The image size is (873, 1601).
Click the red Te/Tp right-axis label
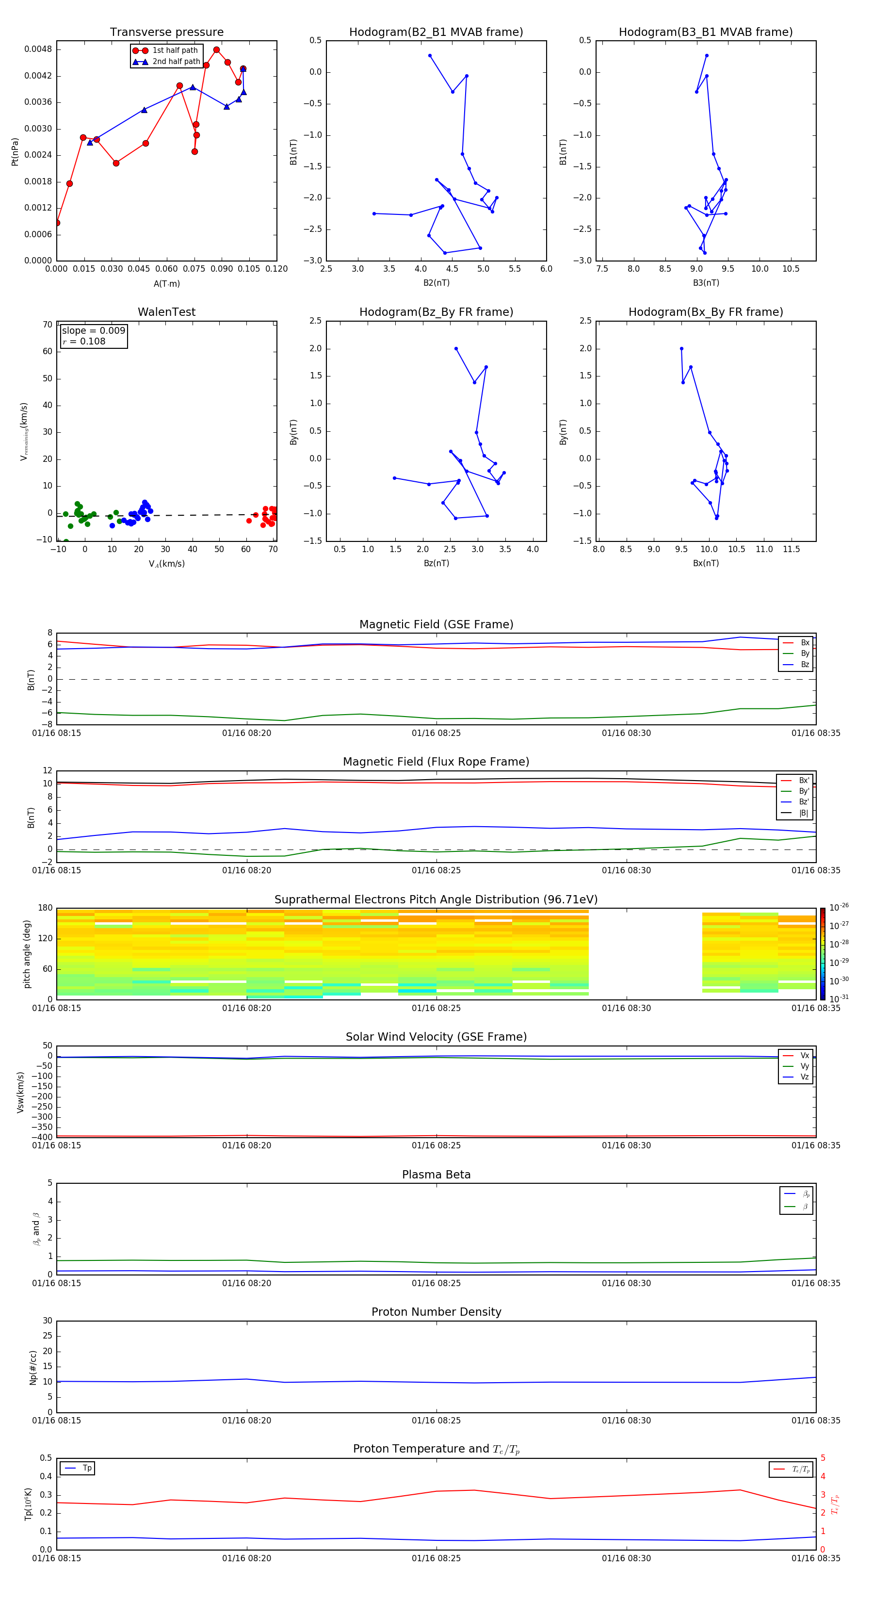pyautogui.click(x=835, y=1504)
